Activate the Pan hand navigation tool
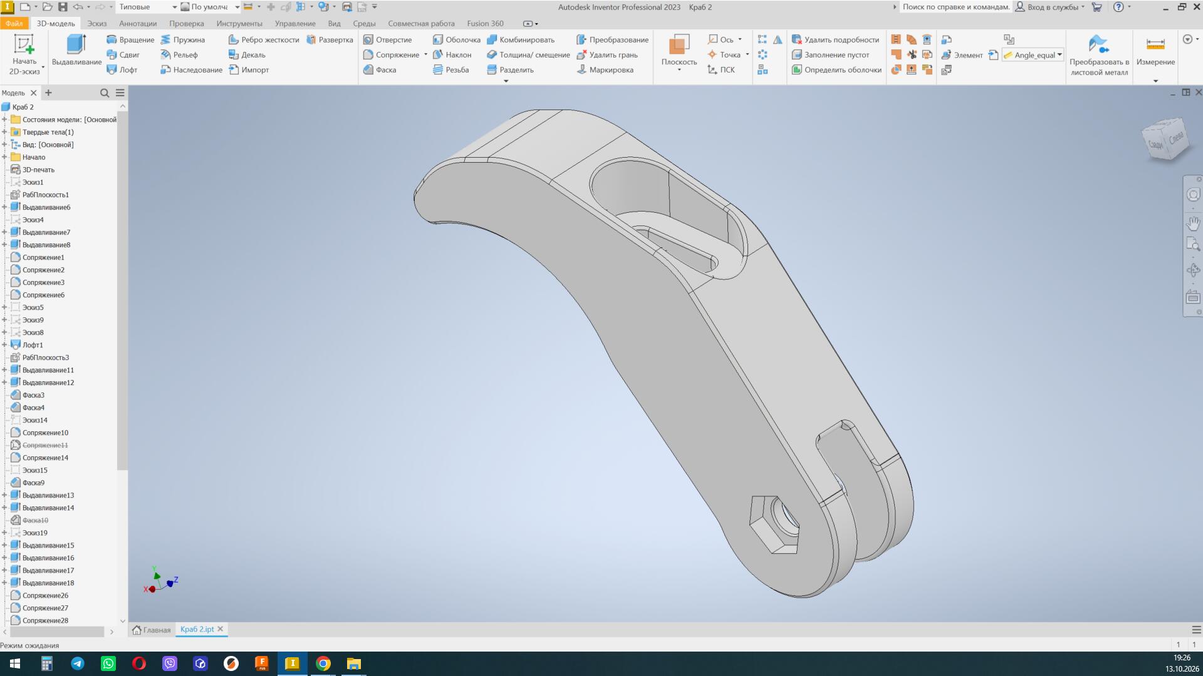Viewport: 1203px width, 676px height. point(1193,223)
